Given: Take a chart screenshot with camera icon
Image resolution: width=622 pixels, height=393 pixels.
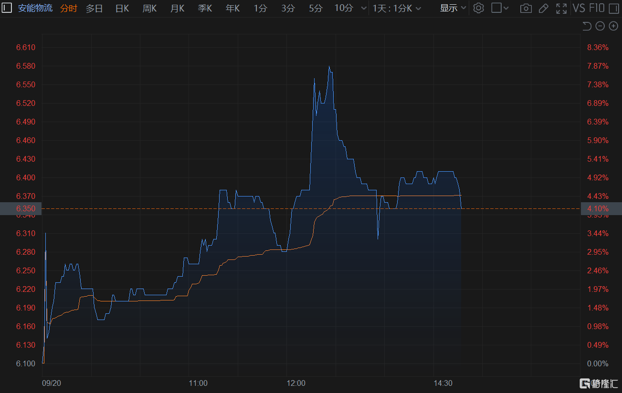Looking at the screenshot, I should point(526,8).
